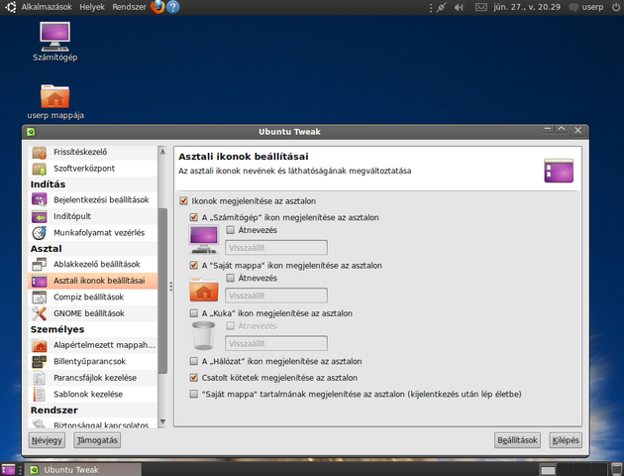Select GNOME beállítások in sidebar
The image size is (624, 476).
88,313
